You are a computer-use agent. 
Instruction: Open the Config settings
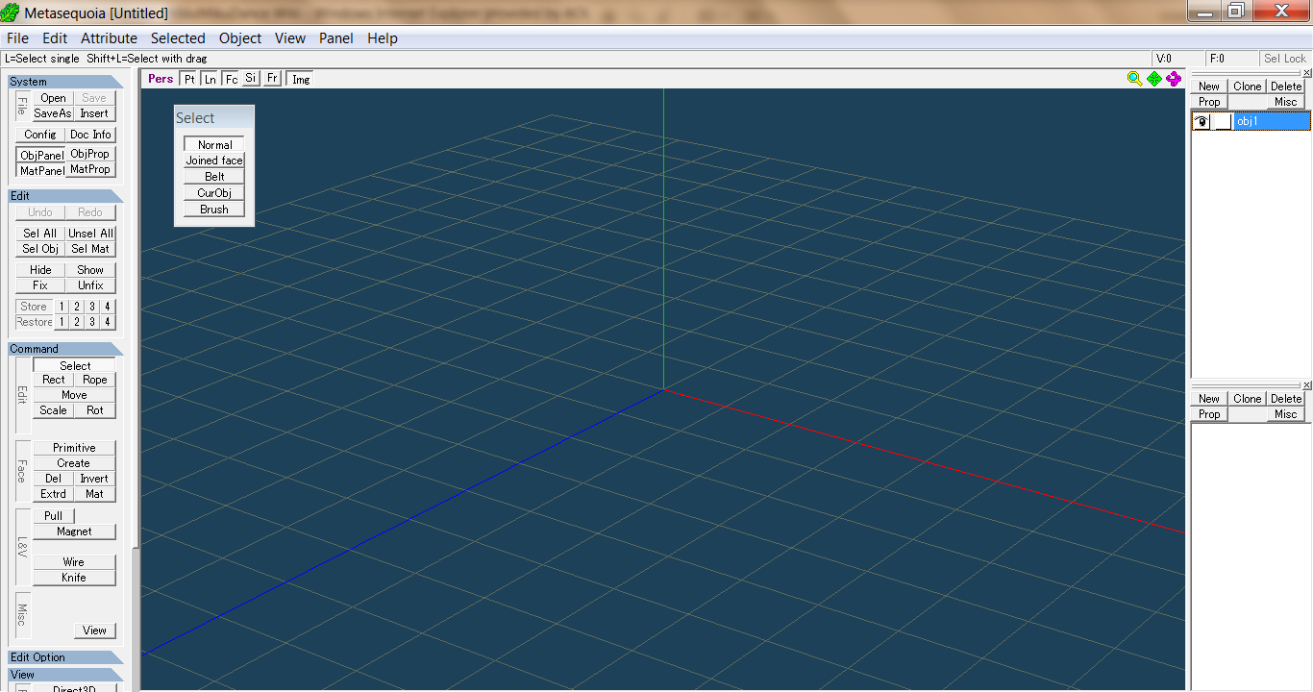click(40, 135)
